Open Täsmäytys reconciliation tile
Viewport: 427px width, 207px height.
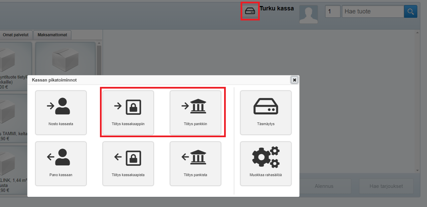pos(265,113)
